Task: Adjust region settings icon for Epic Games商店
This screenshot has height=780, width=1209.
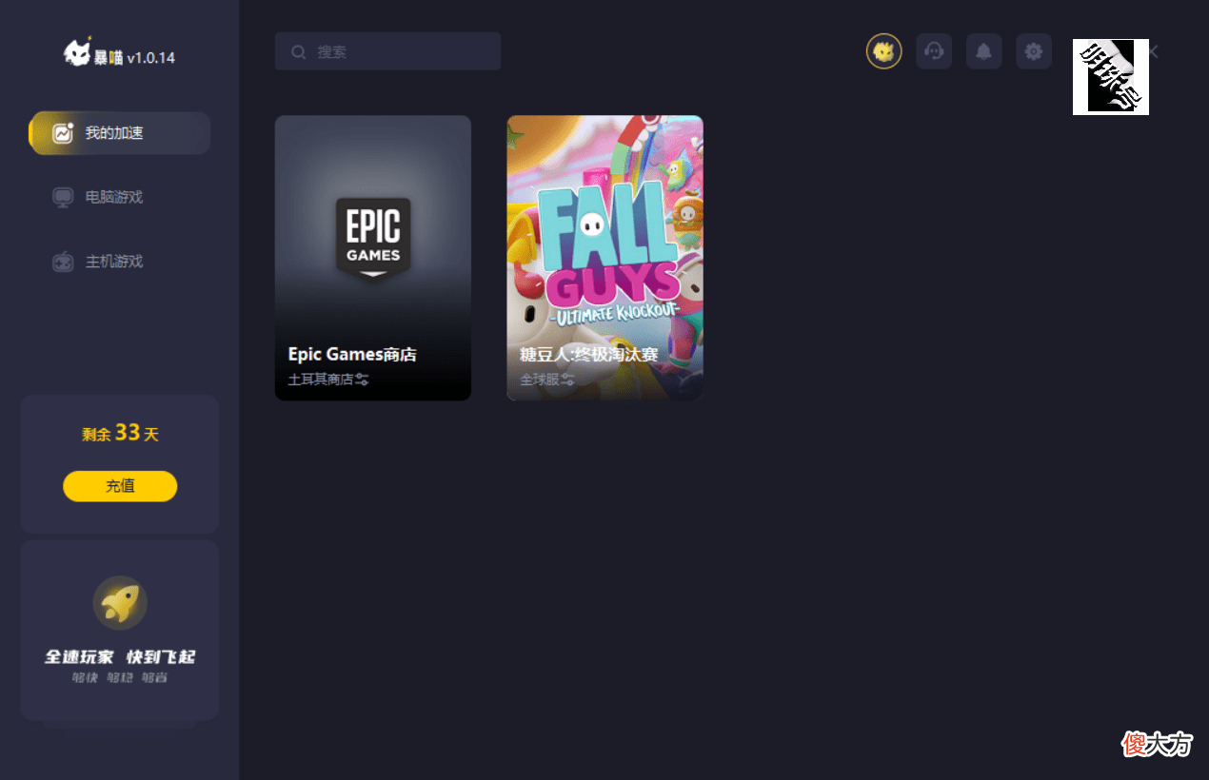Action: [362, 379]
